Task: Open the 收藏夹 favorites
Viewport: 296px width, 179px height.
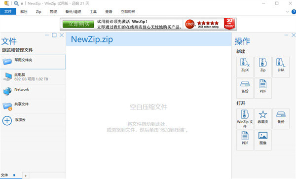Action: tap(263, 119)
